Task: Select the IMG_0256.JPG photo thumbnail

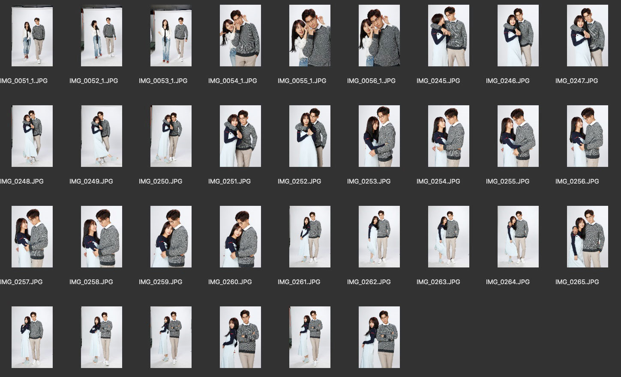Action: tap(588, 136)
